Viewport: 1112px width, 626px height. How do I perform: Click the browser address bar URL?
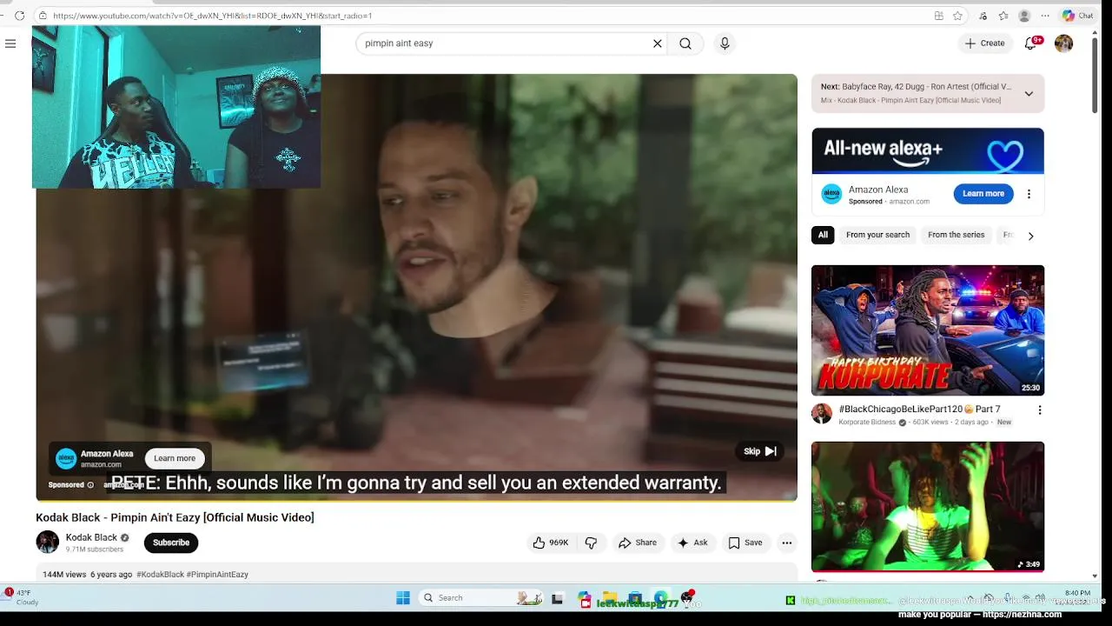(212, 16)
